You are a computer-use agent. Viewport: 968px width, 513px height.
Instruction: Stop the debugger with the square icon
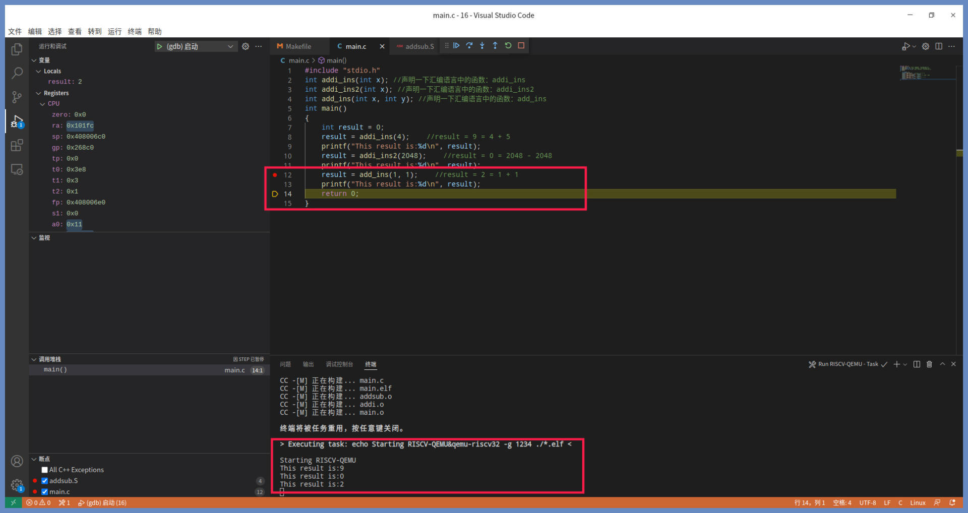click(521, 46)
